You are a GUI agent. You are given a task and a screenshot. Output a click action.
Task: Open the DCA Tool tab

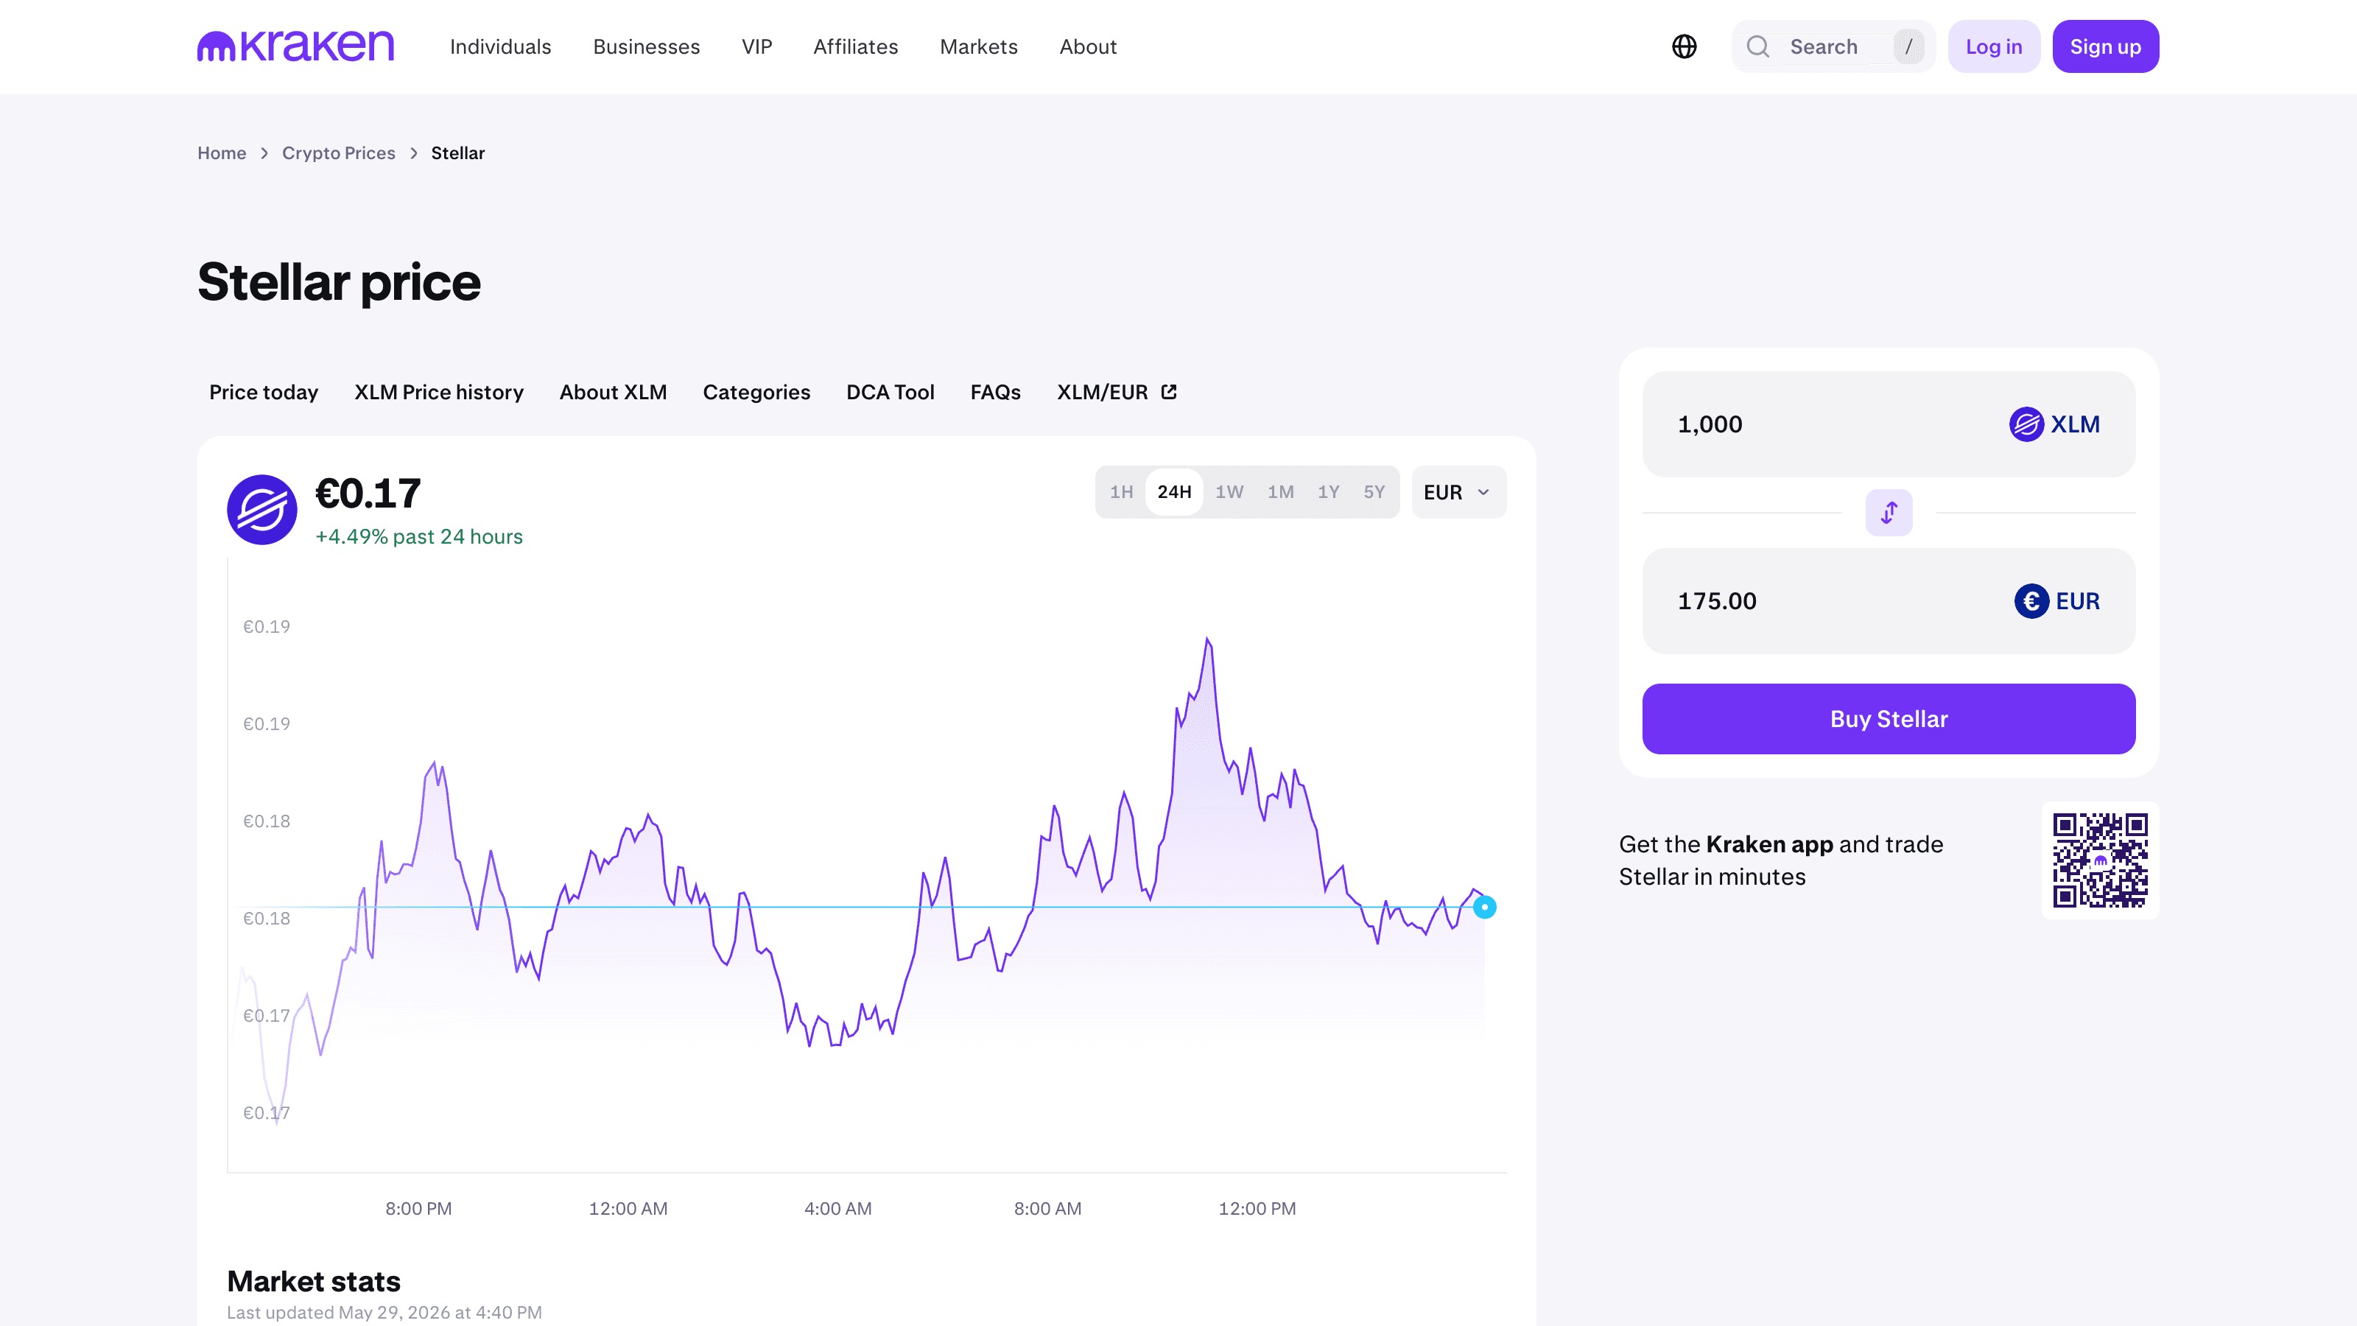[x=891, y=392]
